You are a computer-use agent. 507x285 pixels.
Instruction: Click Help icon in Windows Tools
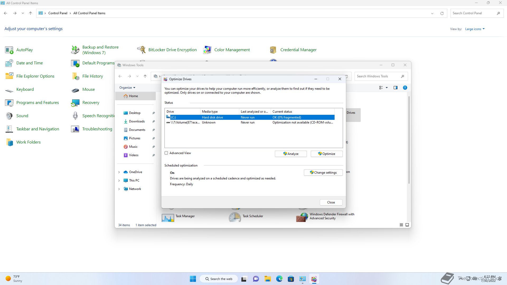[x=405, y=88]
